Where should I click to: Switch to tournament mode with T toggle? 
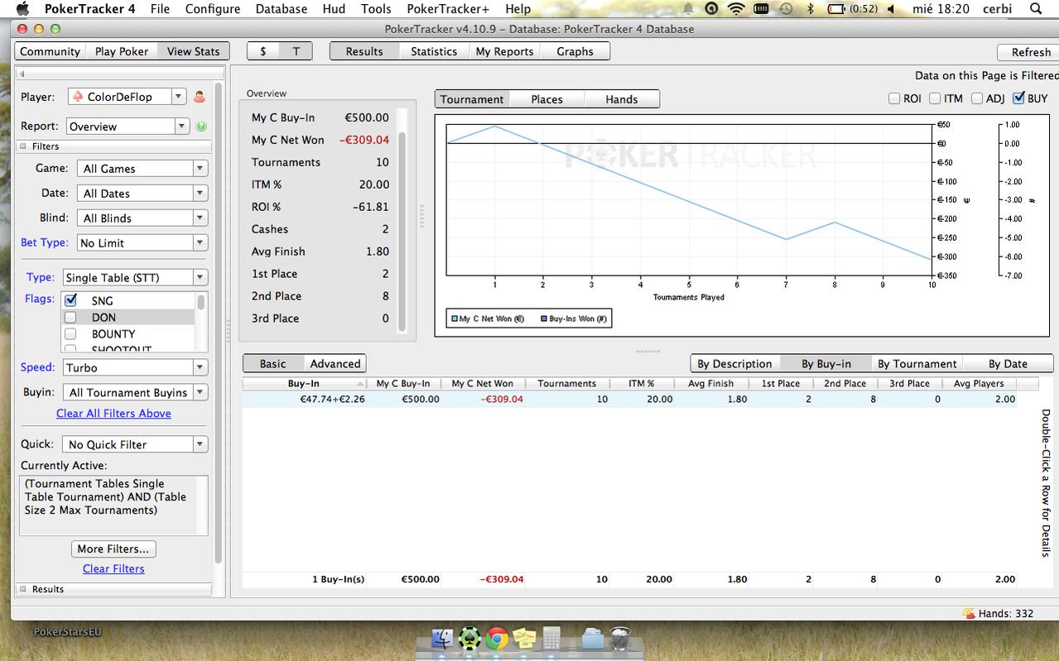(x=296, y=51)
